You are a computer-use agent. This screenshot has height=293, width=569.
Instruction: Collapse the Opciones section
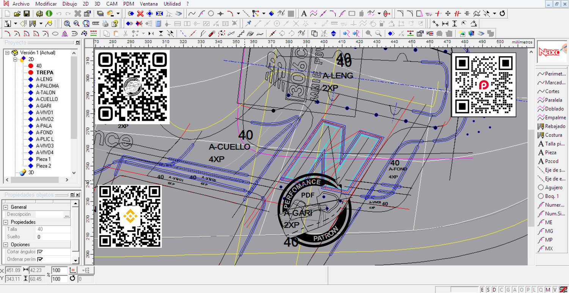(x=6, y=244)
